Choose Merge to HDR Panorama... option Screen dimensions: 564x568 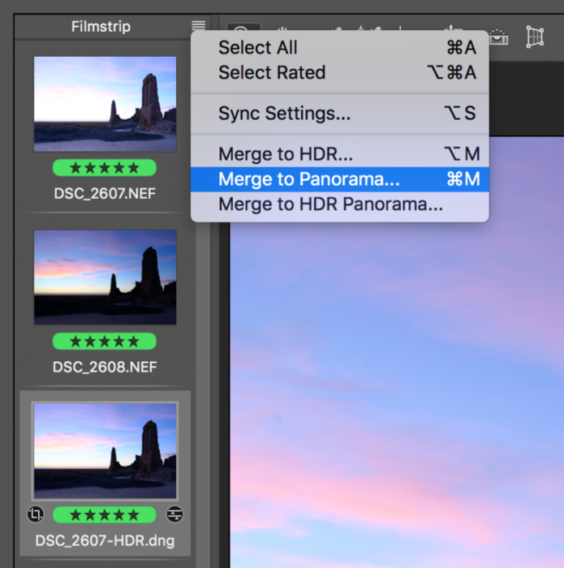(x=340, y=204)
